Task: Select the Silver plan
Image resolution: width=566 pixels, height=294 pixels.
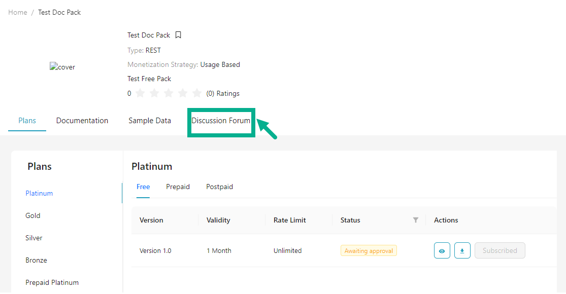Action: tap(34, 238)
